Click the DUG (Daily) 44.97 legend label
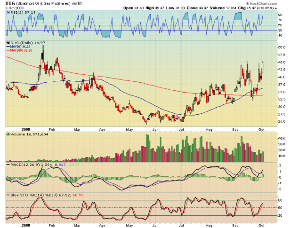Viewport: 291px width, 228px height. [28, 43]
